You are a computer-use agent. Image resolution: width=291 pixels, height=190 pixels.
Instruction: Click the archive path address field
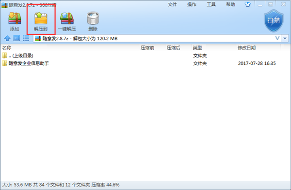(x=154, y=39)
